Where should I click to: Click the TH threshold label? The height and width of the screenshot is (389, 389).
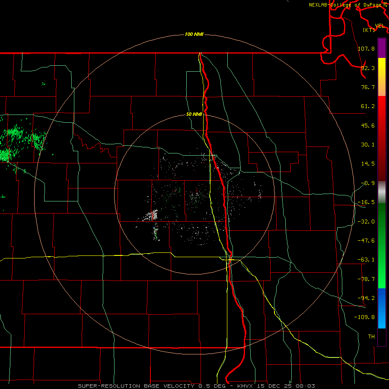[x=371, y=337]
